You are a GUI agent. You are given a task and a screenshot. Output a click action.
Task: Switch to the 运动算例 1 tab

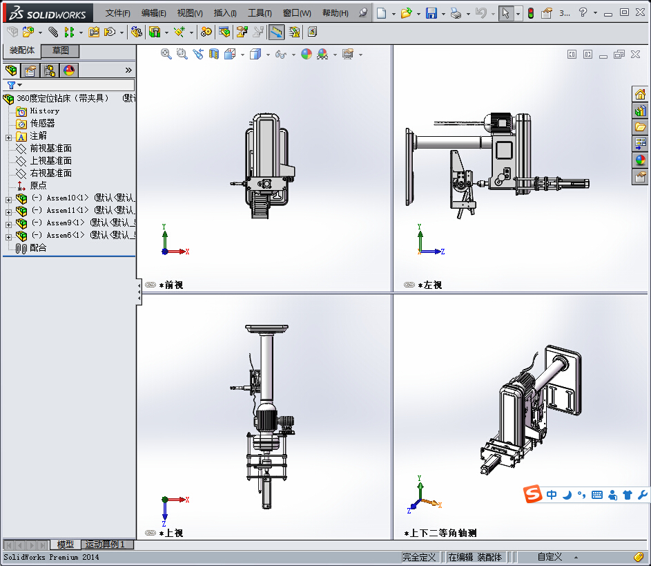click(107, 544)
